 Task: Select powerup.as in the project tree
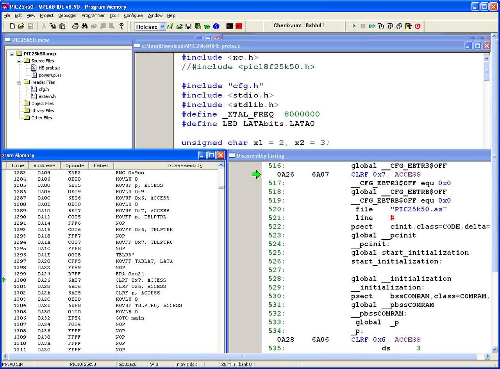(x=50, y=75)
